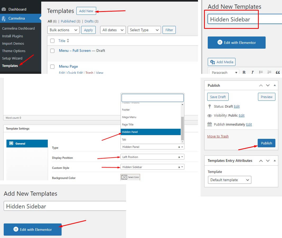Choose Hidden Panel in type list

coord(151,132)
